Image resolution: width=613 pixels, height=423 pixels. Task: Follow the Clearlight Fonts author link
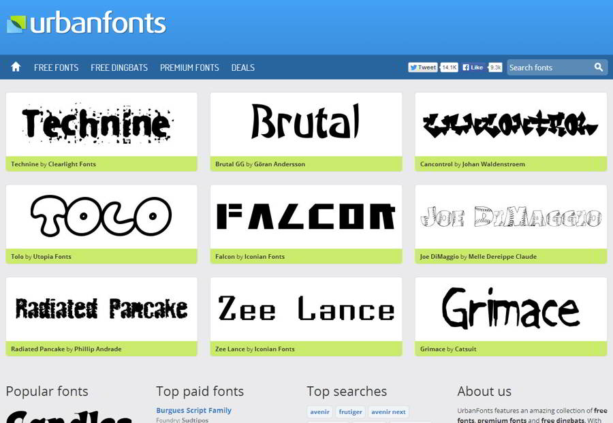click(x=72, y=164)
